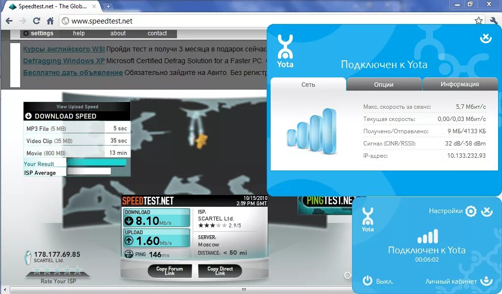
Task: Click the Личный кабинет link text
Action: pyautogui.click(x=451, y=281)
